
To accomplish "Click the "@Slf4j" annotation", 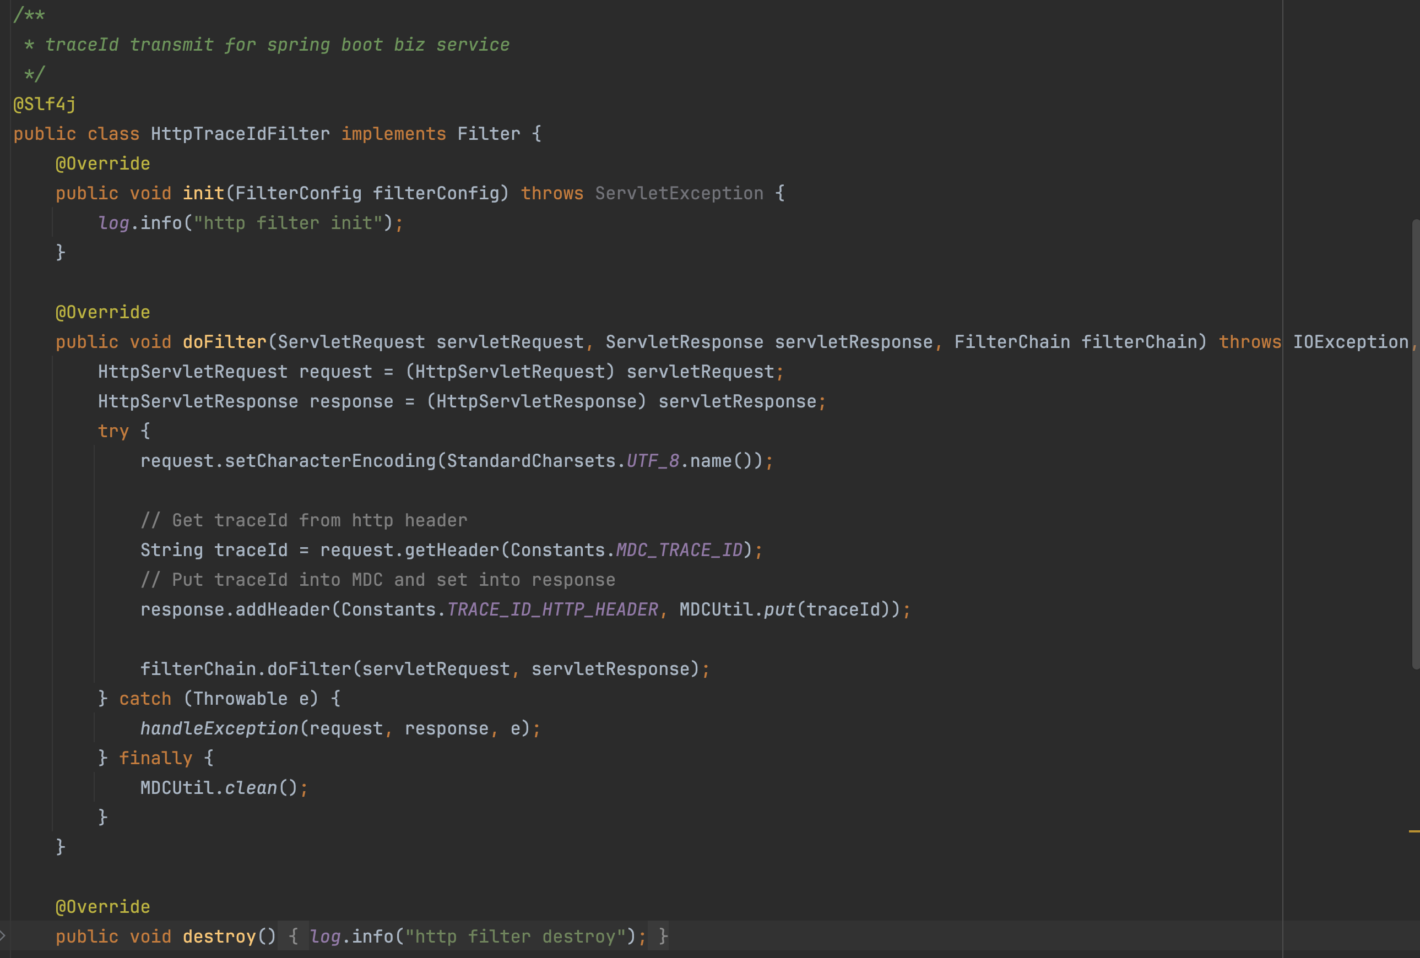I will click(x=45, y=104).
